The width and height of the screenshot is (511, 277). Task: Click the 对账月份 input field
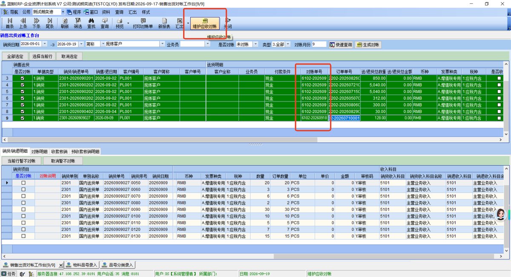(319, 44)
